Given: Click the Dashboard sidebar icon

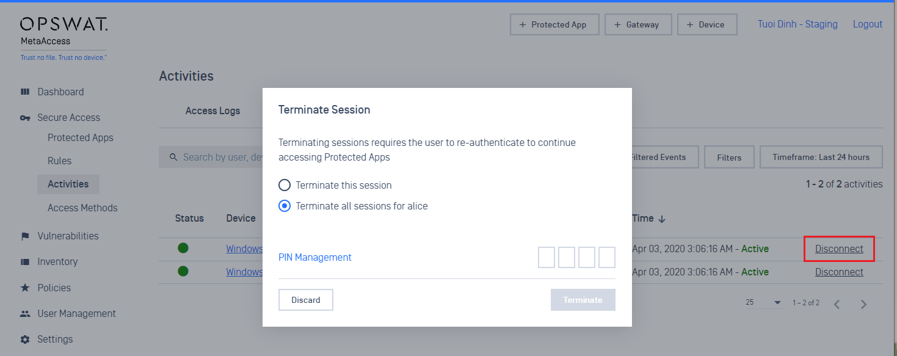Looking at the screenshot, I should 25,92.
